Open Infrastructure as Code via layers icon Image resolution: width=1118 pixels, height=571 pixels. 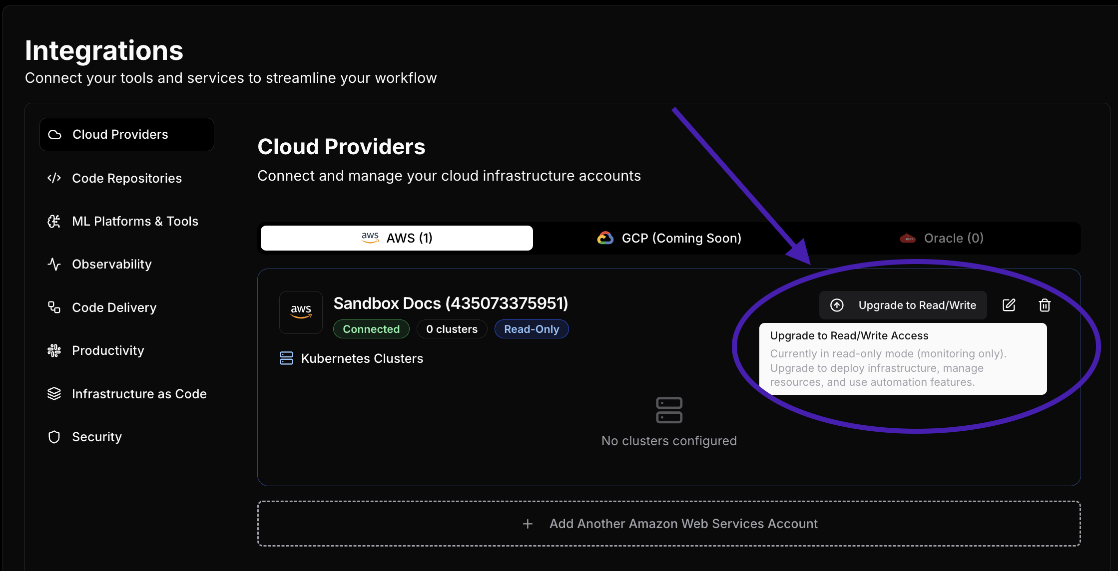(54, 393)
